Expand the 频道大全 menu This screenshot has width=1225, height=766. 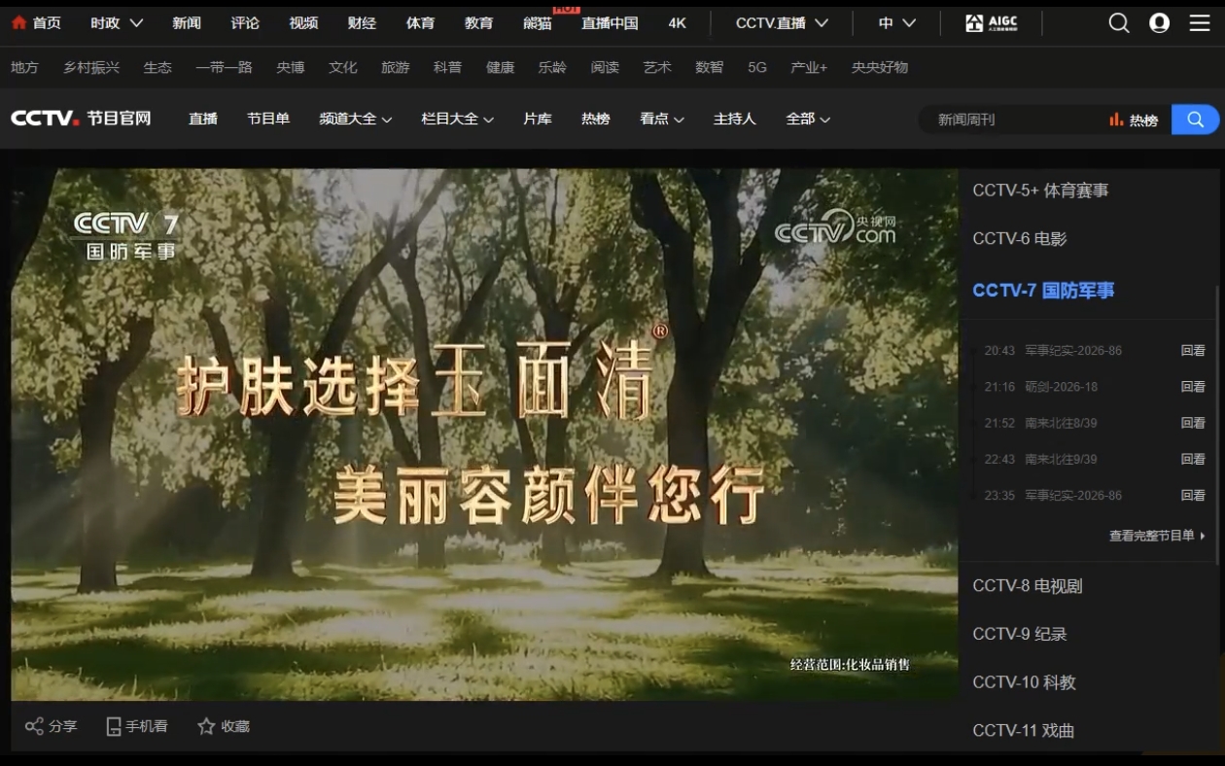356,119
